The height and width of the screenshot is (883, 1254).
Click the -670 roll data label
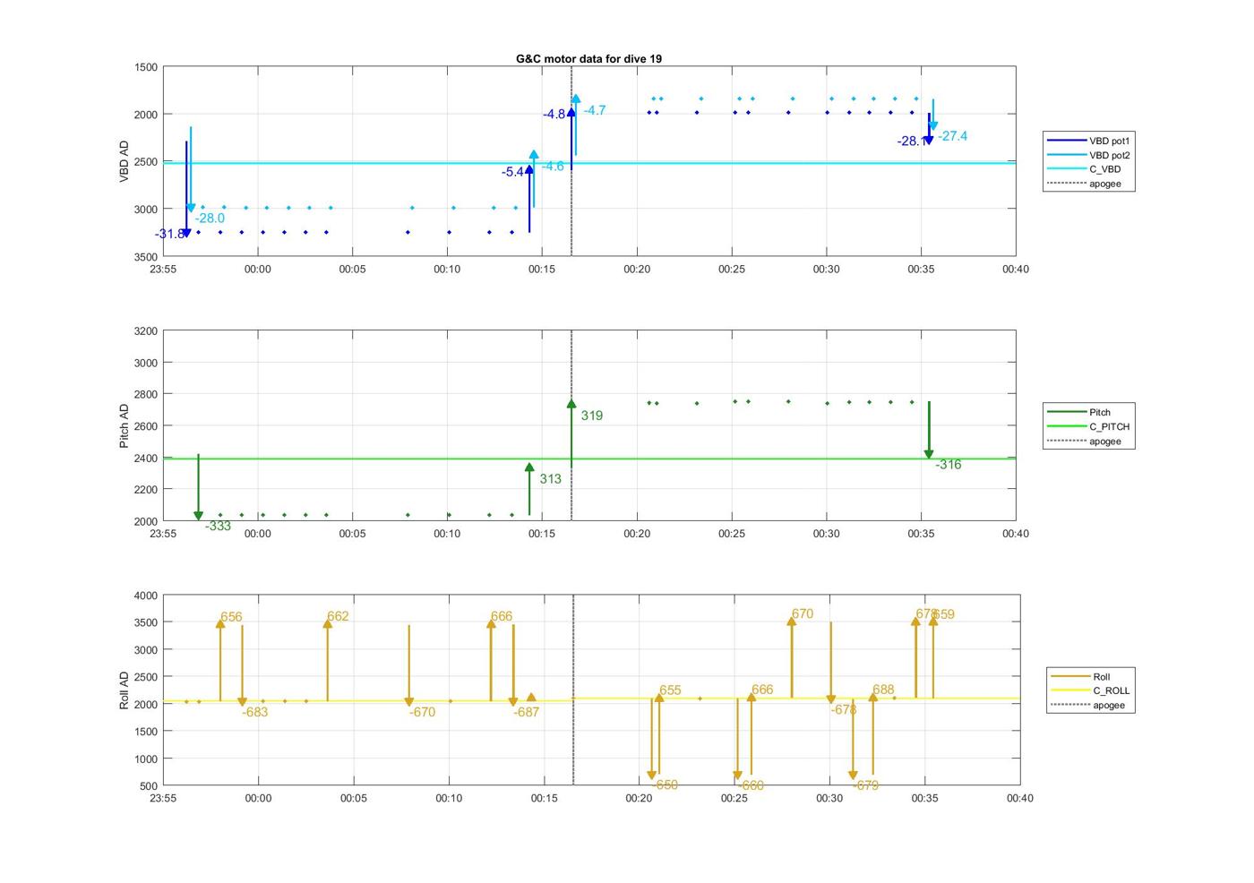[422, 712]
